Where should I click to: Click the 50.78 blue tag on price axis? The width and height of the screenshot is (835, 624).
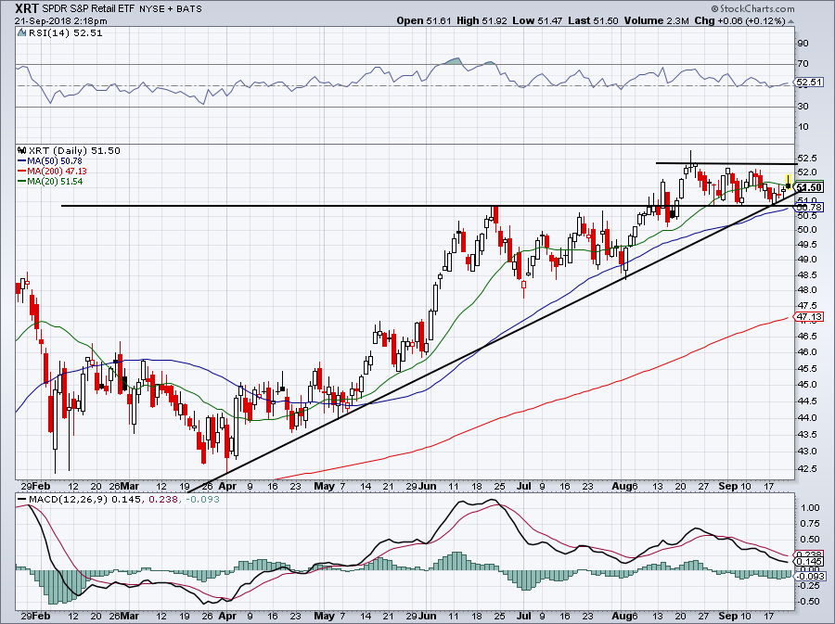809,207
